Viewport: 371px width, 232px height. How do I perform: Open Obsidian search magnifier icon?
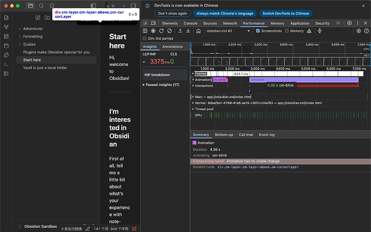(x=41, y=6)
